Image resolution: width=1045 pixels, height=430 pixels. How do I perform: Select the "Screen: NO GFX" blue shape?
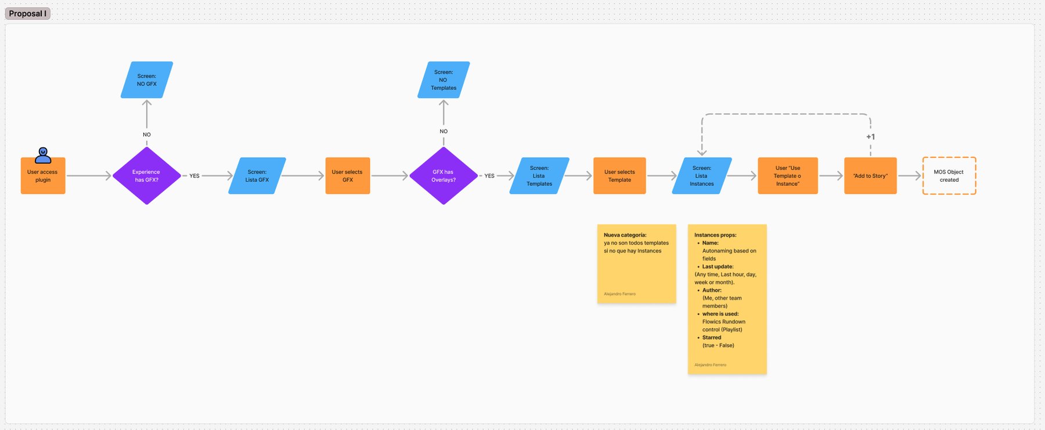click(x=147, y=80)
